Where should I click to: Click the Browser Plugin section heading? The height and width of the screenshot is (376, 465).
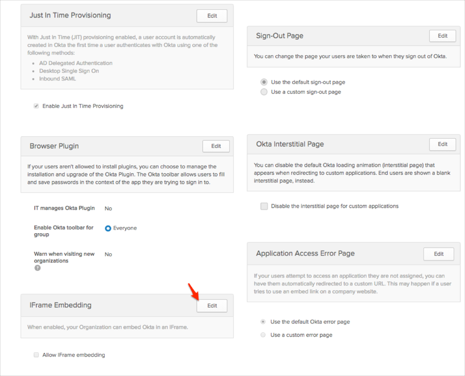[x=54, y=146]
